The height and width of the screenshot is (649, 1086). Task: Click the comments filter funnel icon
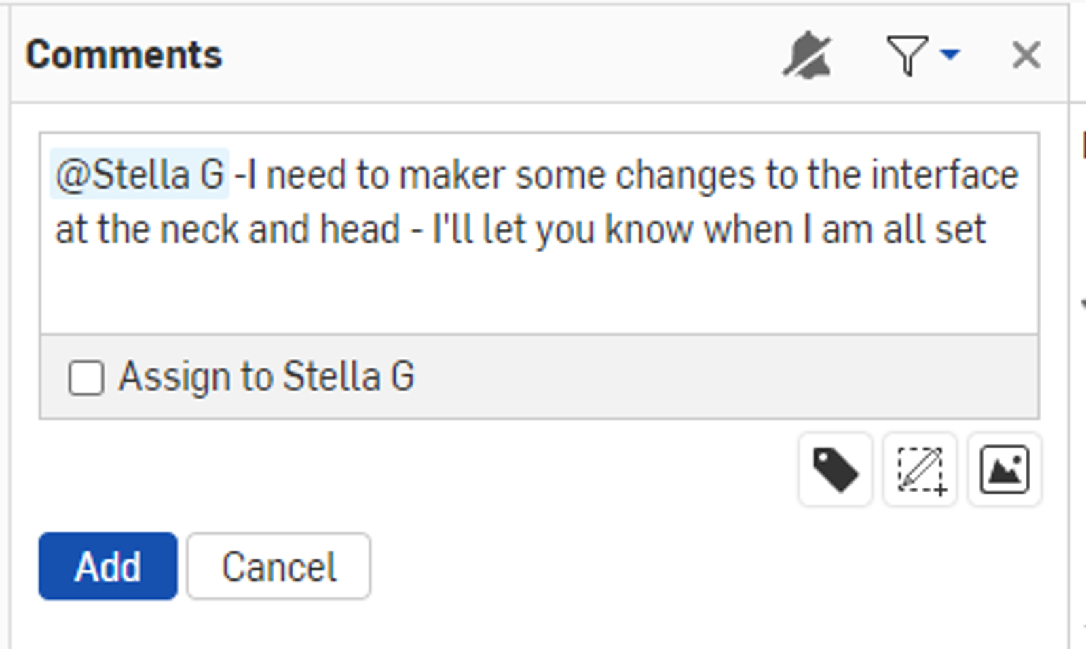[907, 55]
